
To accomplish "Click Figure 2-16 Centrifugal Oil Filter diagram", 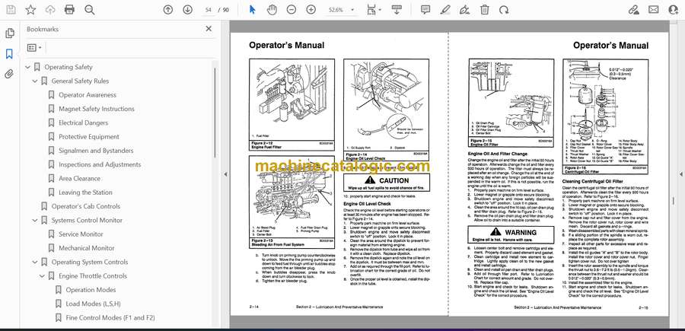I will pos(606,117).
